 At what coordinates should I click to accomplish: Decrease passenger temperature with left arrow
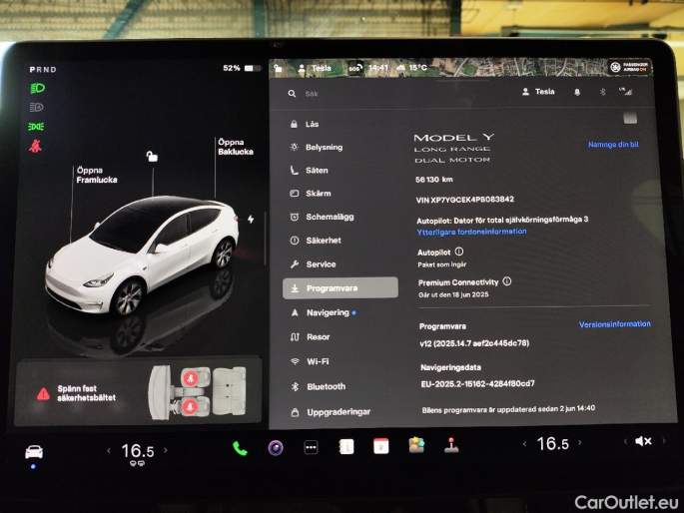point(525,444)
